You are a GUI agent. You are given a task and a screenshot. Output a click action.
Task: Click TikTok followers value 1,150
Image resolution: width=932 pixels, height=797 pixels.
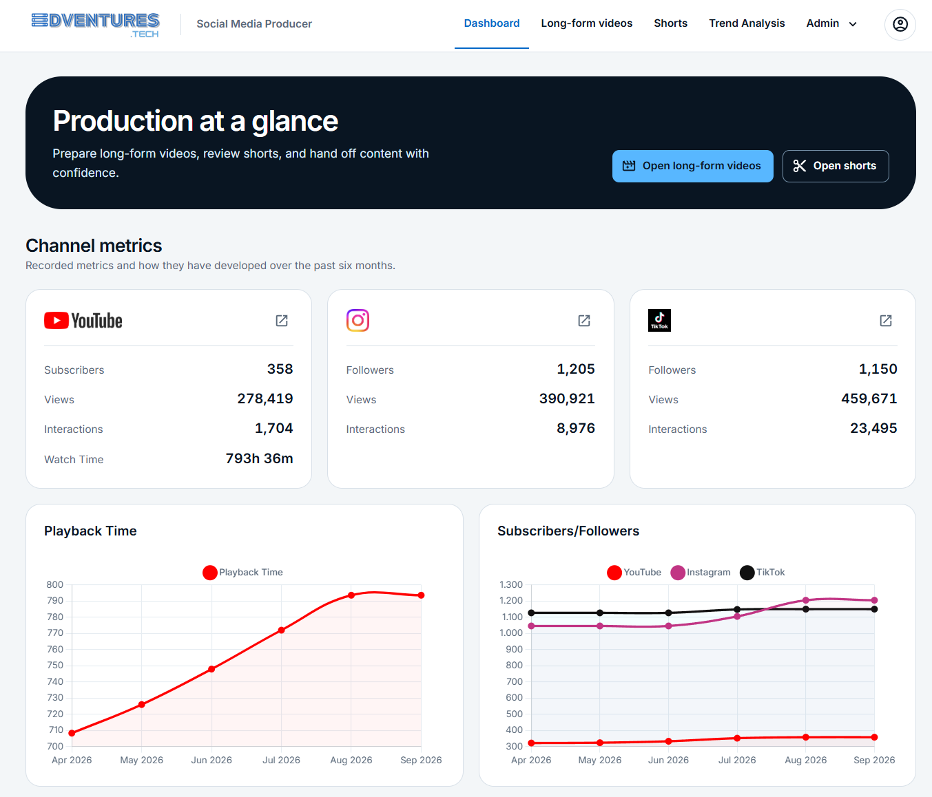coord(878,369)
